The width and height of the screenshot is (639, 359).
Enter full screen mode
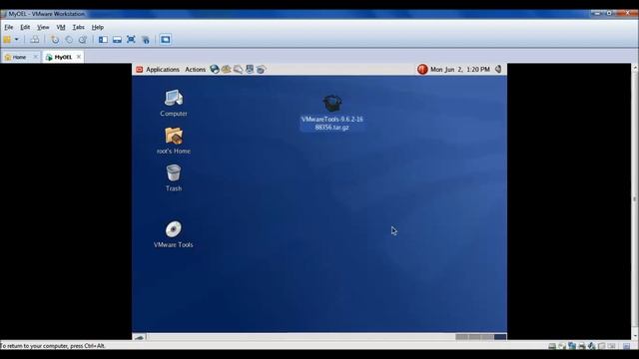[x=131, y=40]
